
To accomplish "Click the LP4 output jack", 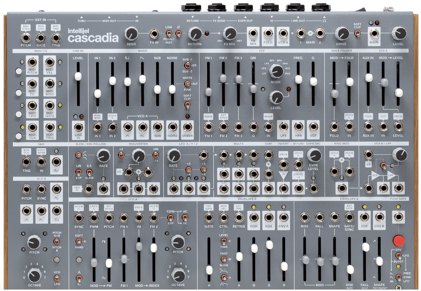I will point(283,127).
